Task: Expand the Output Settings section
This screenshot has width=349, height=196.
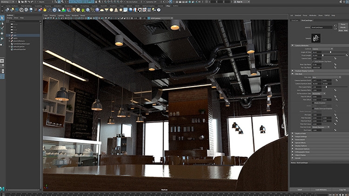Action: pos(293,136)
